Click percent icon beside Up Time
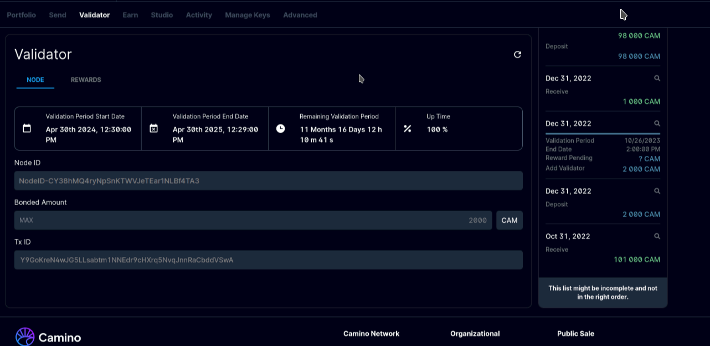 coord(408,129)
